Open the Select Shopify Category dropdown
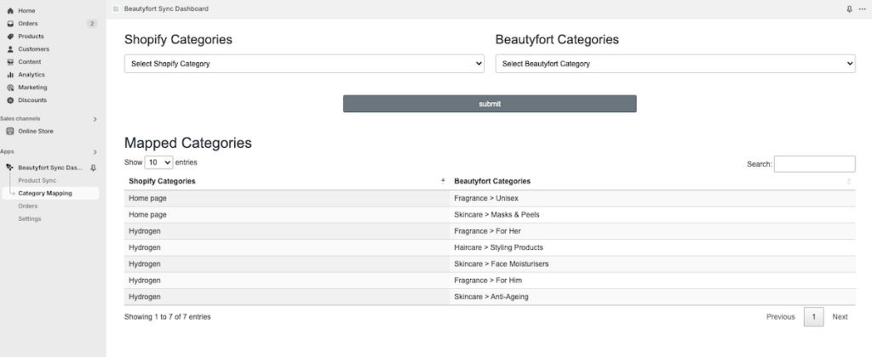 pyautogui.click(x=304, y=63)
